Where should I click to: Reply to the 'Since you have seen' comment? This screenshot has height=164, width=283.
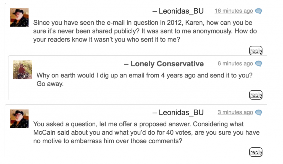click(x=256, y=51)
